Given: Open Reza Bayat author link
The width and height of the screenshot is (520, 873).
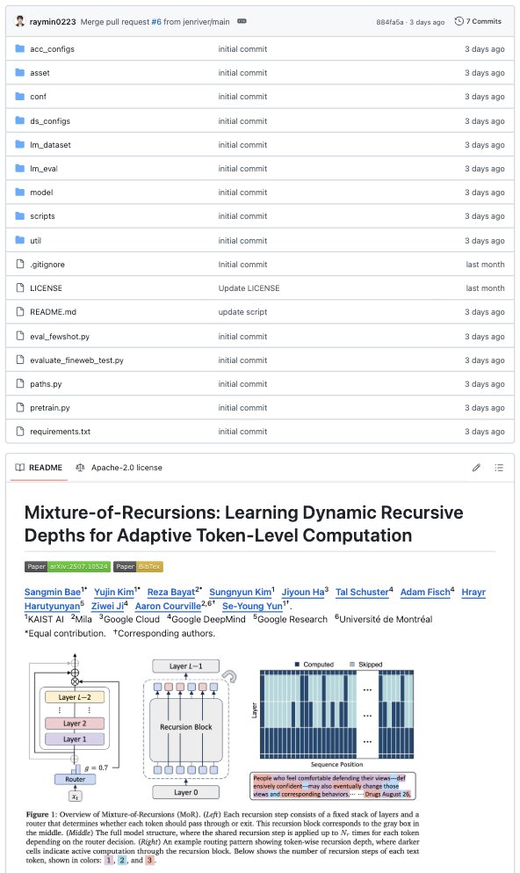Looking at the screenshot, I should tap(170, 593).
